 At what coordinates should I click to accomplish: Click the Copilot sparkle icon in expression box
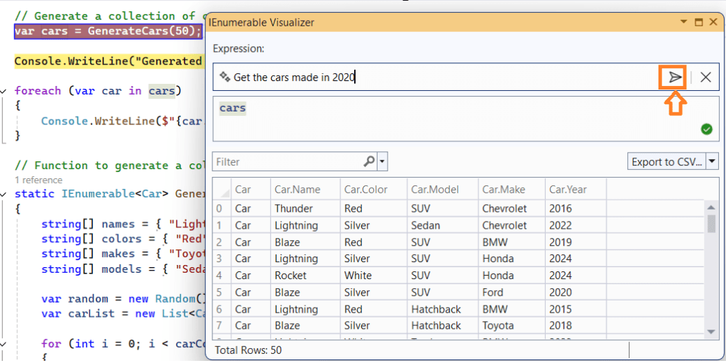tap(225, 77)
